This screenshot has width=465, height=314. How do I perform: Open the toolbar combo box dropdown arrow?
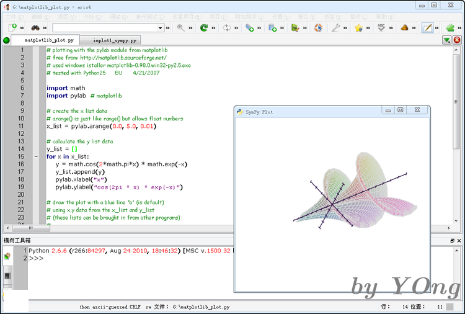(x=160, y=28)
